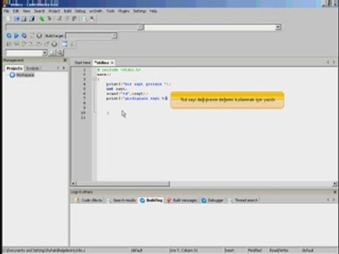Open the search text dropdown arrow
The image size is (339, 254).
(44, 53)
